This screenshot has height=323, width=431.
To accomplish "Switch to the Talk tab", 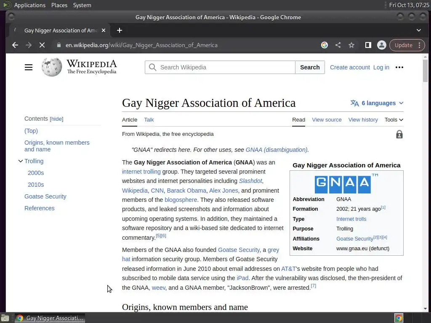I will pyautogui.click(x=149, y=120).
